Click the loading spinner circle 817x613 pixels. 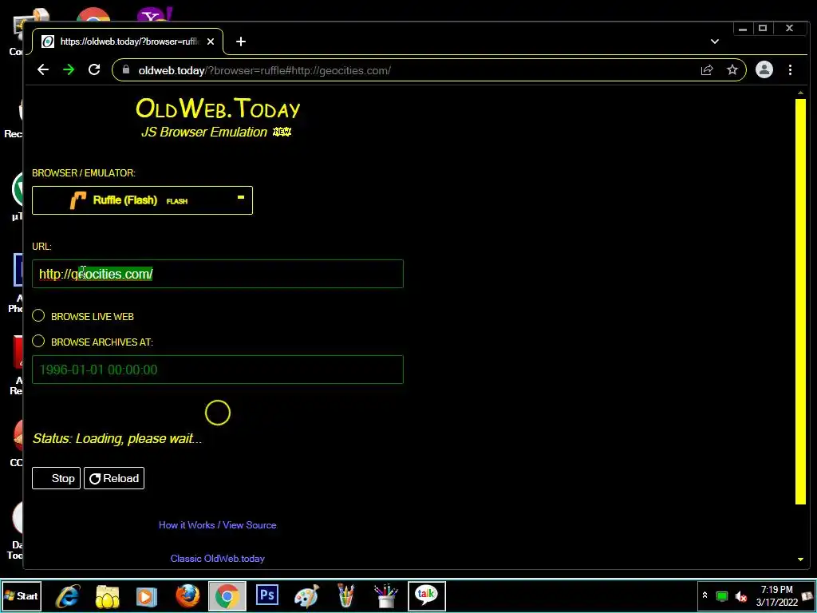coord(218,413)
